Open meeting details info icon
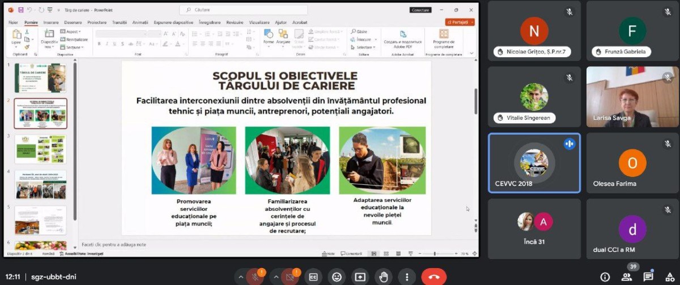680x285 pixels. tap(605, 277)
